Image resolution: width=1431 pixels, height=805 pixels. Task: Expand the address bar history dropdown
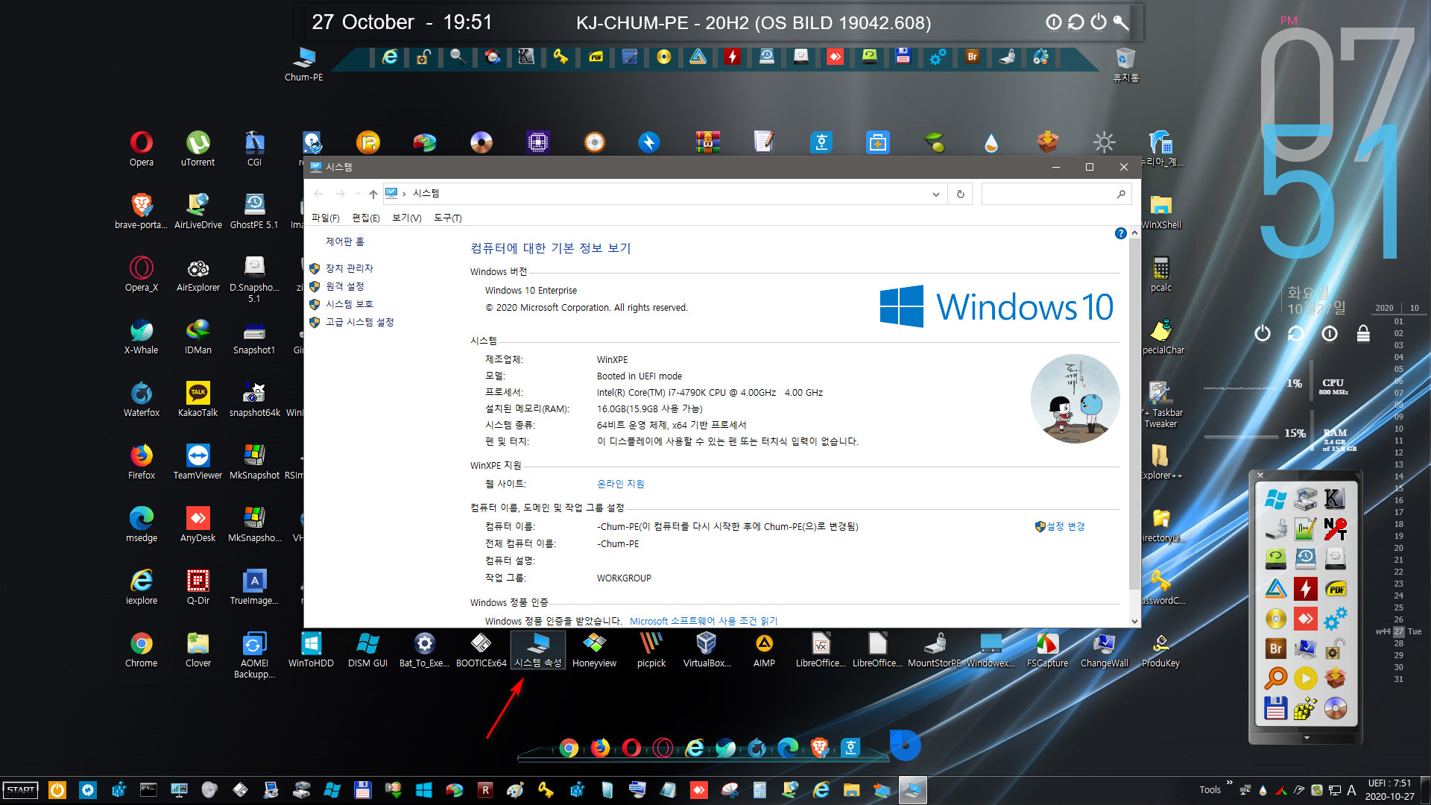pyautogui.click(x=935, y=194)
